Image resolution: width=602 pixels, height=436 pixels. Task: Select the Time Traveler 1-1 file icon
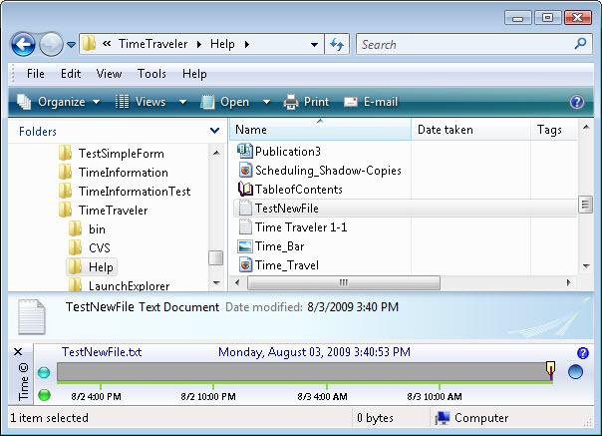click(x=245, y=226)
